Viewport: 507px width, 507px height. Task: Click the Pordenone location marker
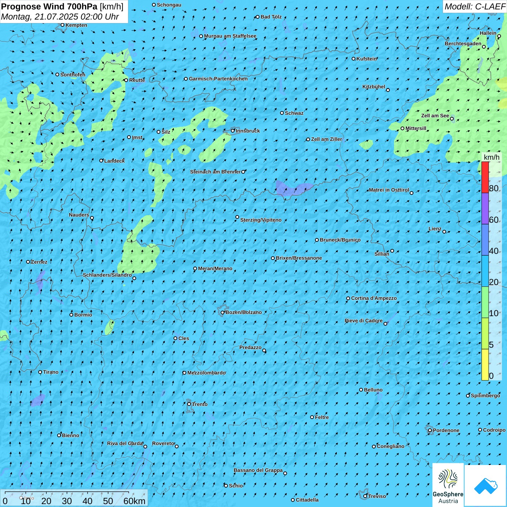[x=430, y=430]
